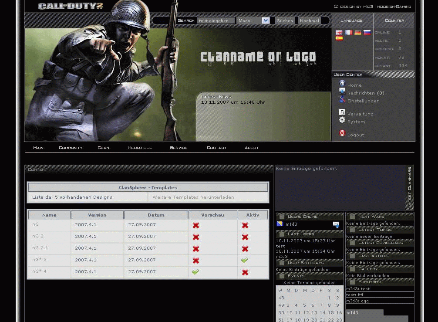Click the shoutbox name field containing mId3

pyautogui.click(x=364, y=312)
